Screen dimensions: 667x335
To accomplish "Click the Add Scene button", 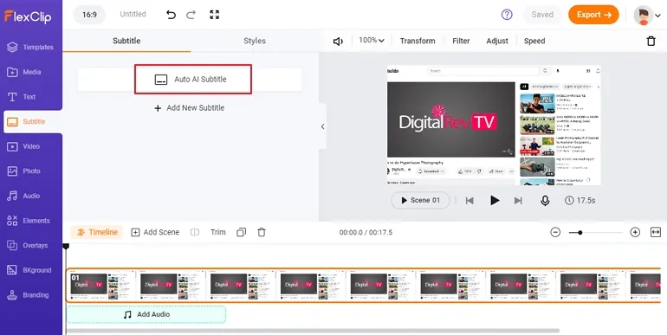I will click(x=155, y=232).
